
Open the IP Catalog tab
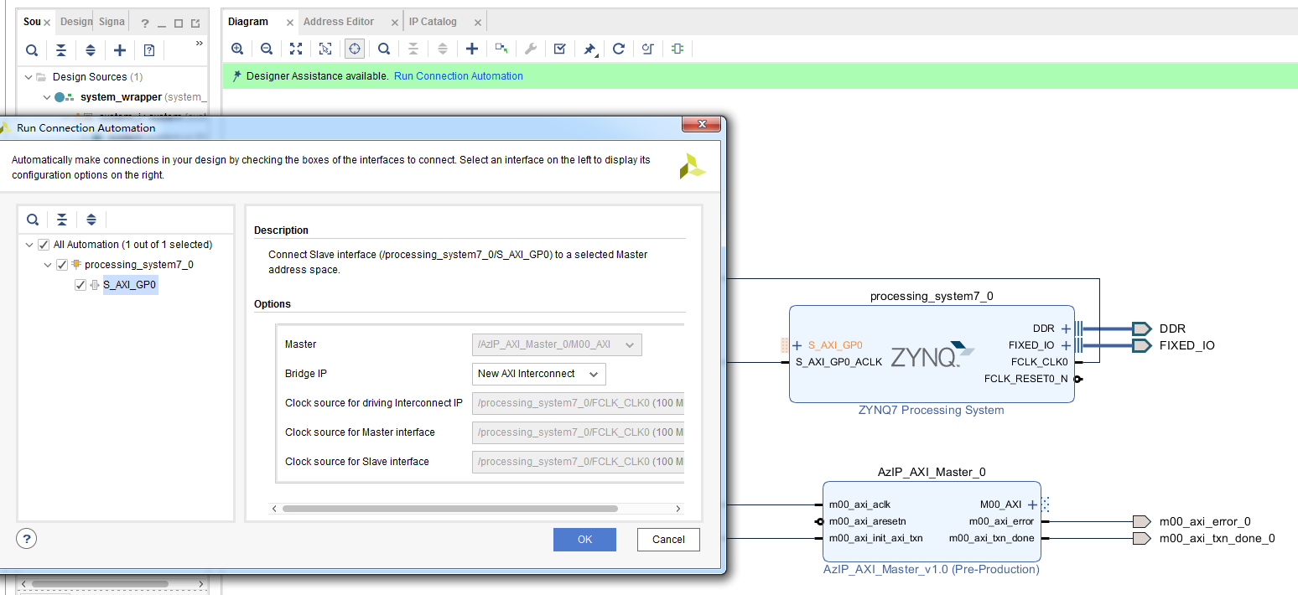coord(433,22)
